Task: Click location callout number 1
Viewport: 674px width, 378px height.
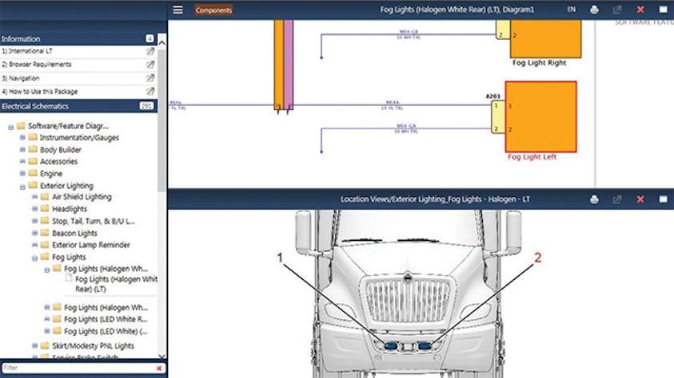Action: point(280,258)
